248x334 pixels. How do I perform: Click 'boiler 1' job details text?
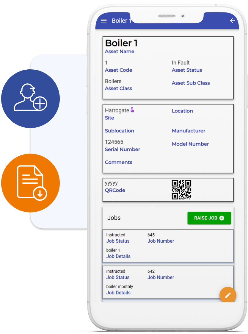click(113, 250)
